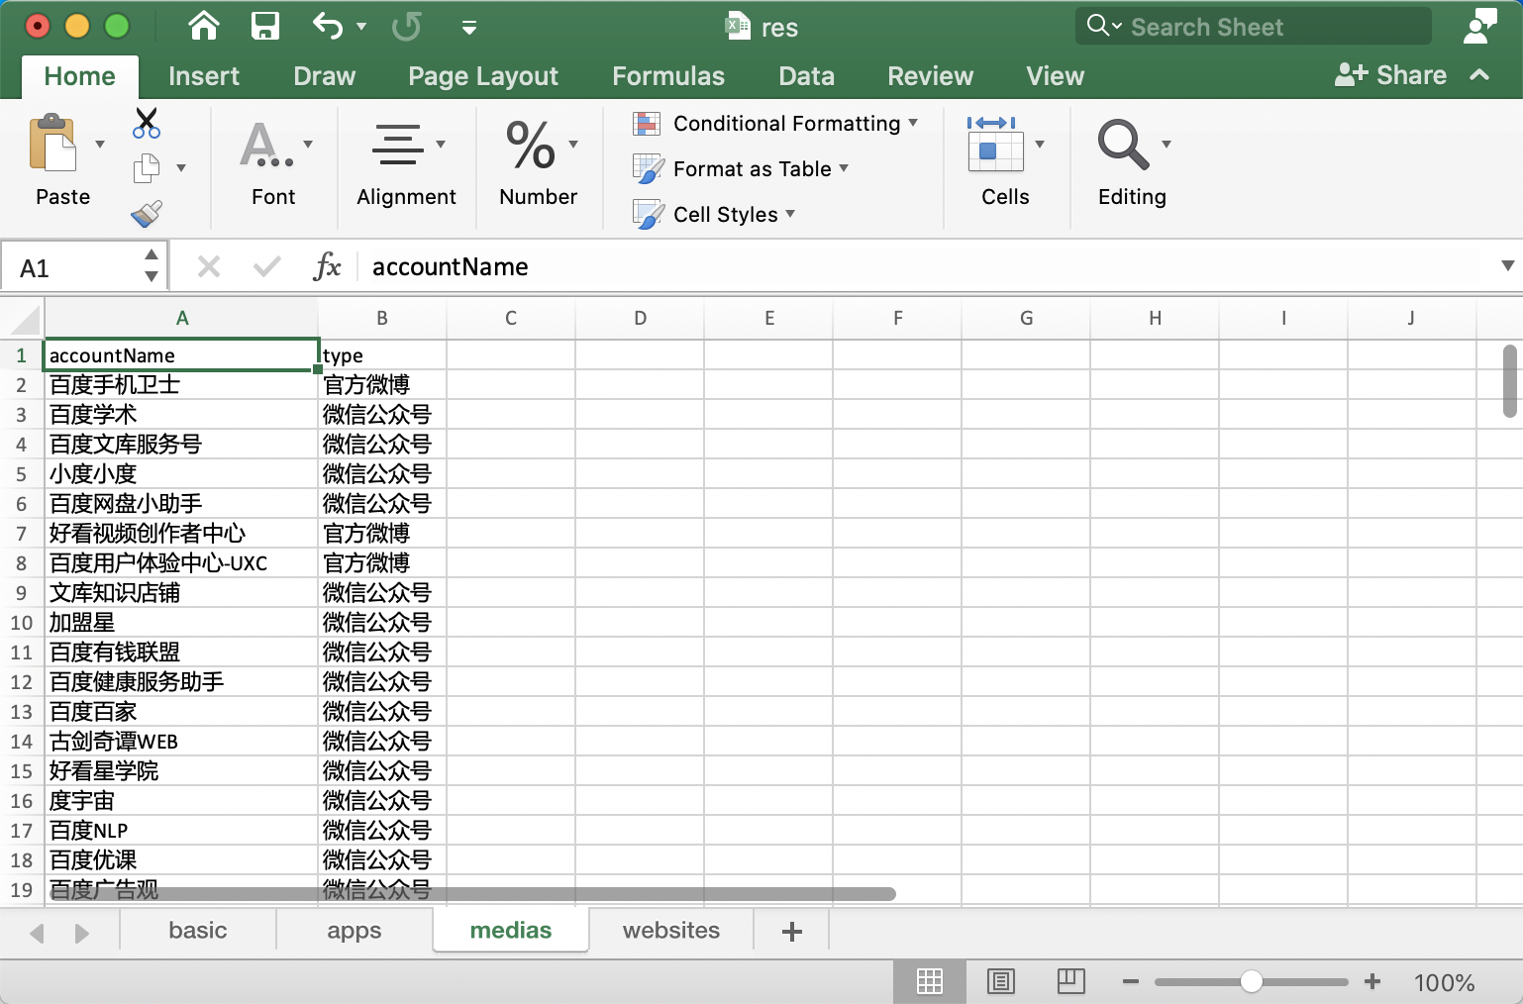The height and width of the screenshot is (1004, 1523).
Task: Open the Copy dropdown arrow
Action: pyautogui.click(x=181, y=168)
